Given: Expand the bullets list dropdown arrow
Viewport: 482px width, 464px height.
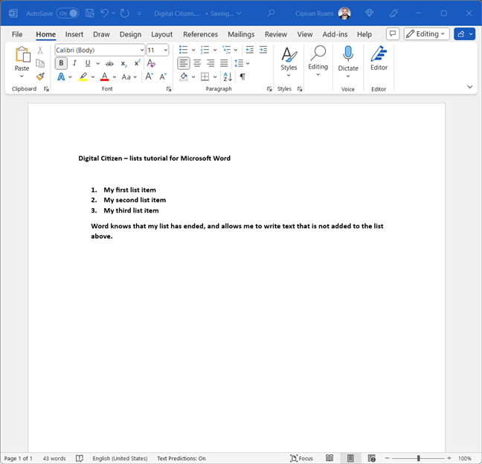Looking at the screenshot, I should 193,50.
